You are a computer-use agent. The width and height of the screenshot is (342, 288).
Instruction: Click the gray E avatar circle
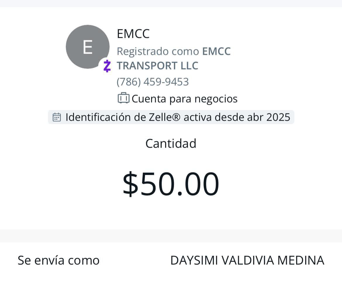coord(87,47)
